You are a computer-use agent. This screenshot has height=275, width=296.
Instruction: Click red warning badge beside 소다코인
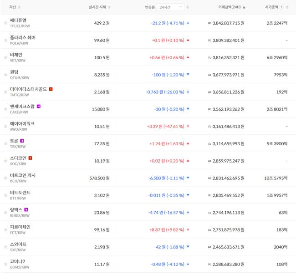[30, 158]
